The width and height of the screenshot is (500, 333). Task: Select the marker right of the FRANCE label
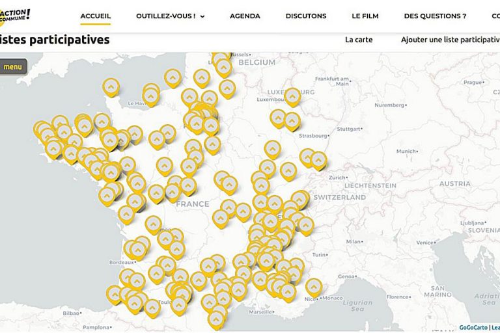(229, 207)
